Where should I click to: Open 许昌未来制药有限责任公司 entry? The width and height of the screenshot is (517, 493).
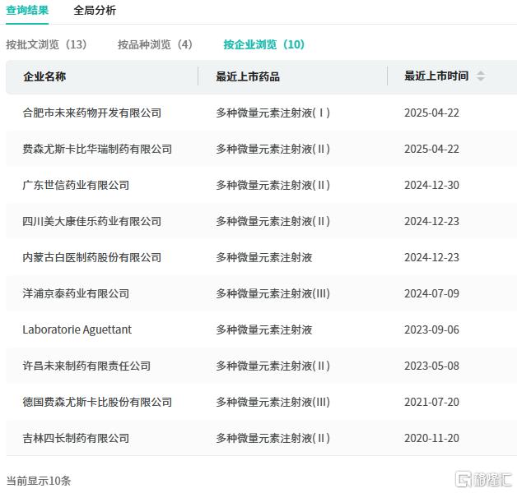[86, 366]
